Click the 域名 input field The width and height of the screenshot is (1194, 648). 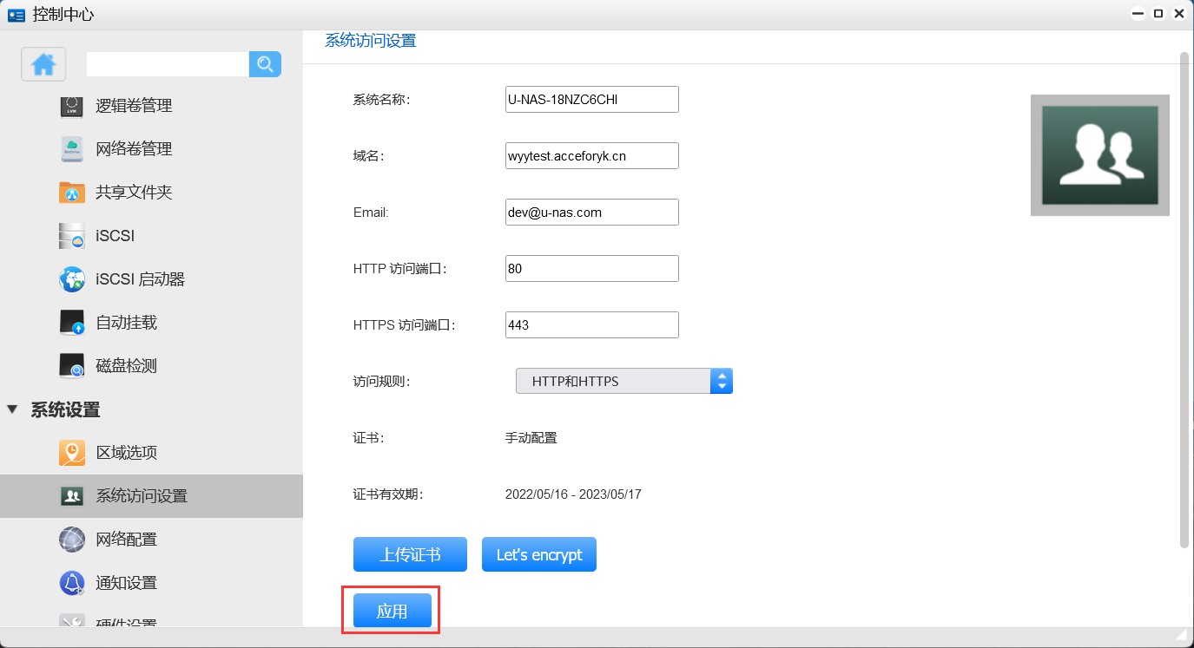(x=591, y=156)
